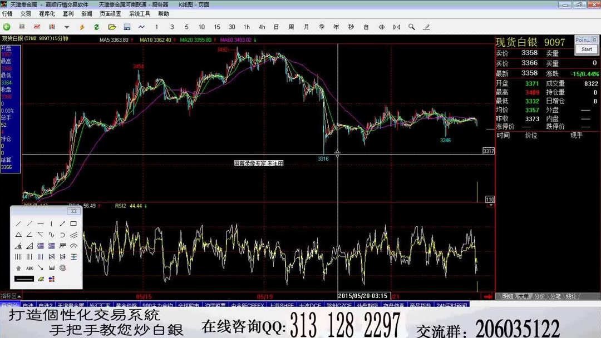Pick the Eraser tool in drawing toolbox
The width and height of the screenshot is (601, 338).
click(x=40, y=279)
